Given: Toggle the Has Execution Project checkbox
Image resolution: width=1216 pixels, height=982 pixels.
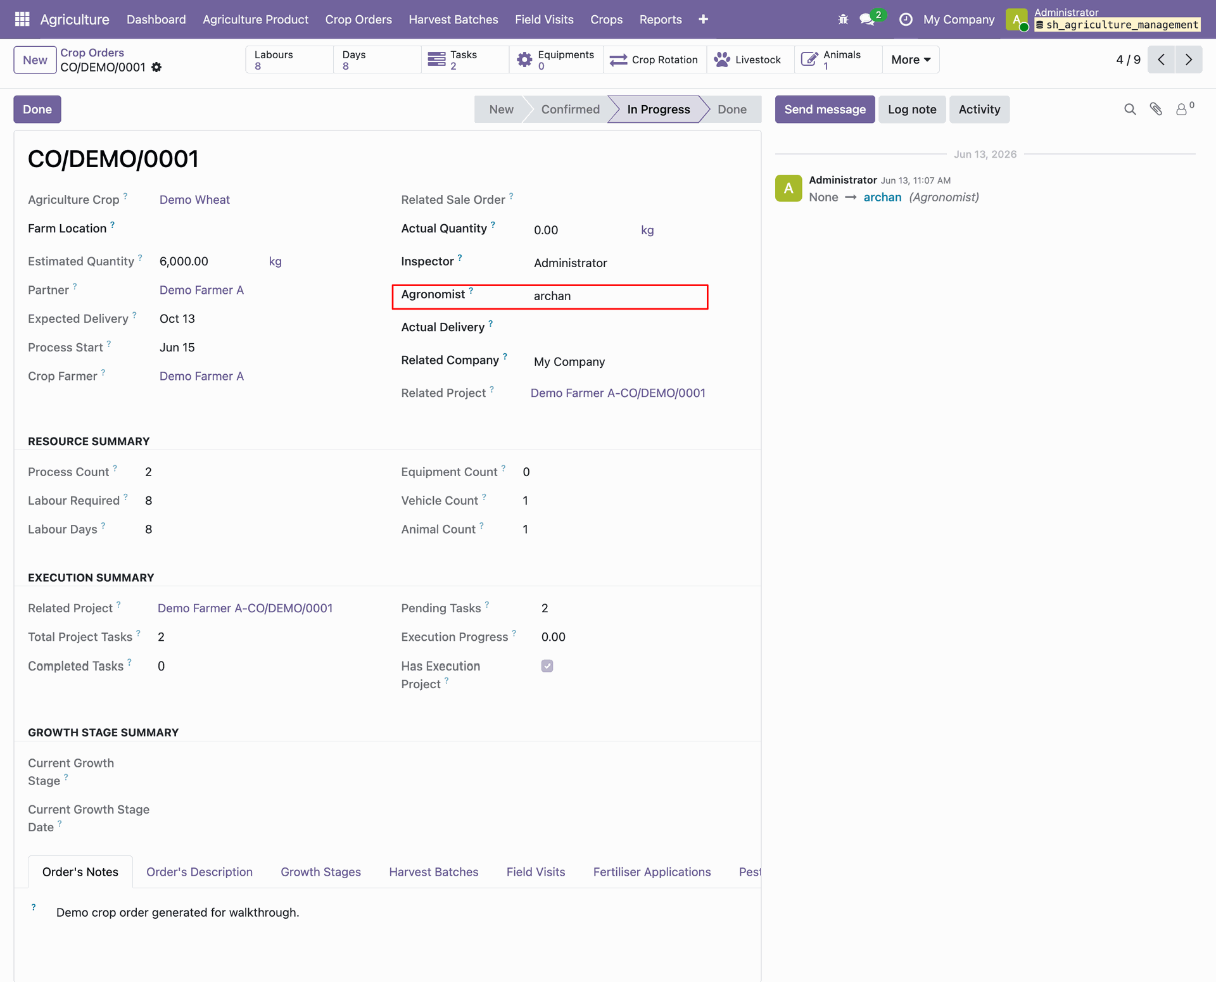Looking at the screenshot, I should tap(547, 666).
